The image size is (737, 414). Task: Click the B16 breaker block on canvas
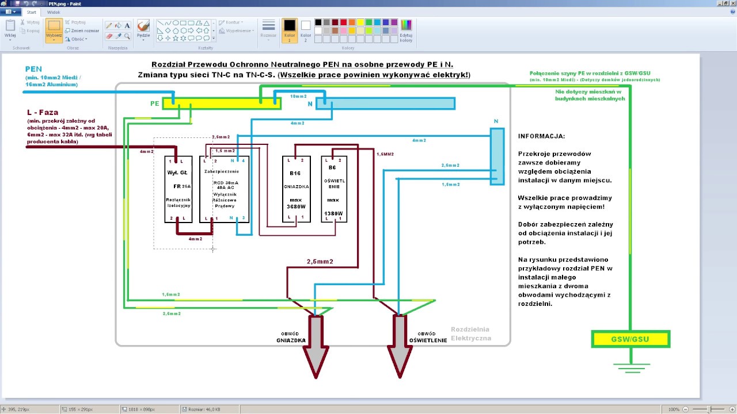click(x=297, y=189)
